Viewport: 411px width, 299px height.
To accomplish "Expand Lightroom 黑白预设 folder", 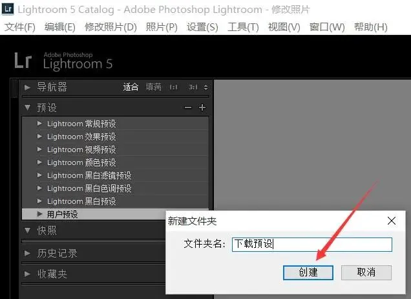I will pos(39,201).
